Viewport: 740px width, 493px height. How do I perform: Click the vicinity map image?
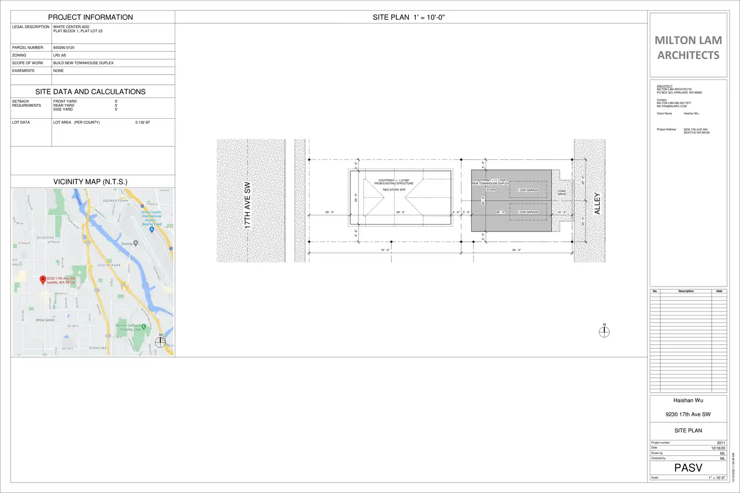[92, 272]
